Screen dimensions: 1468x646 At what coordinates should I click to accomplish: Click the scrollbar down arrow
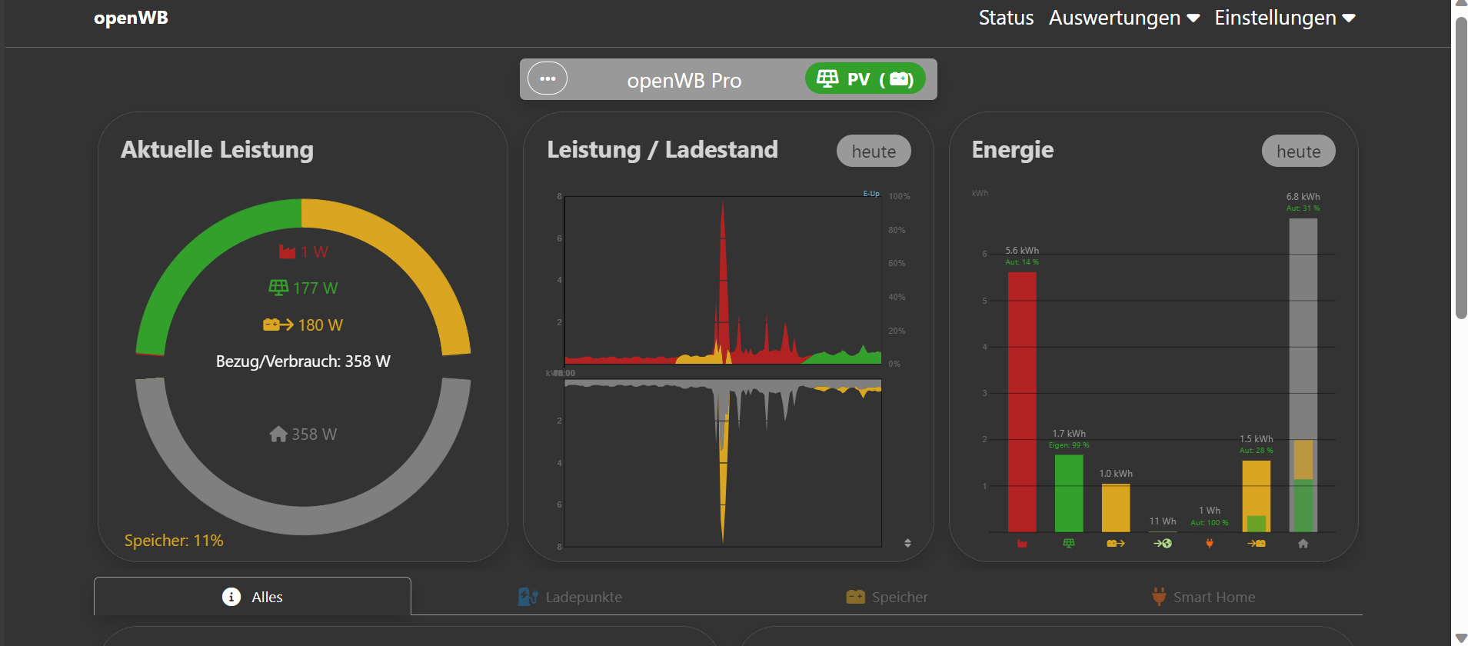tap(1461, 638)
